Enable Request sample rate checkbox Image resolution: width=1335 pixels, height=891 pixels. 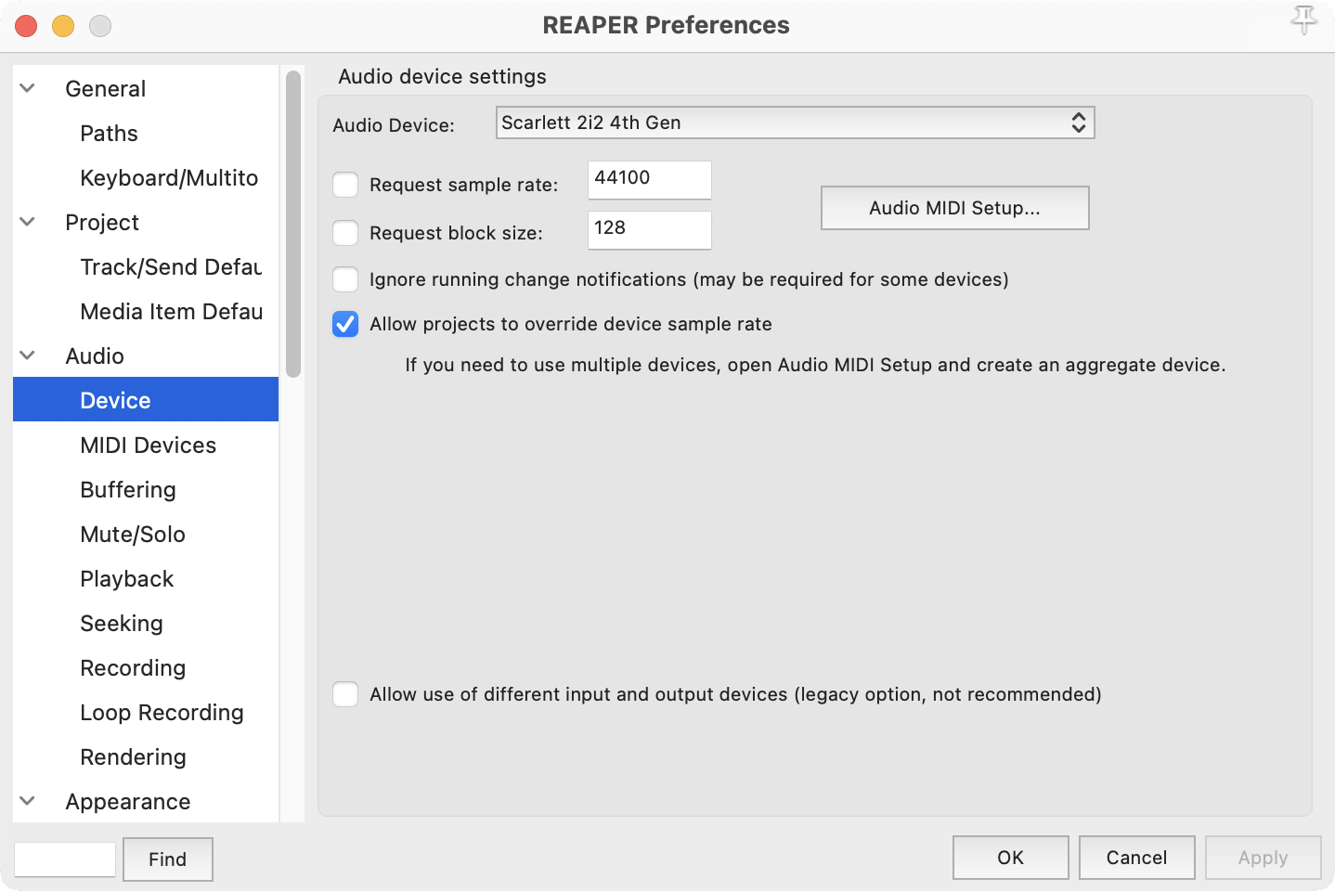coord(345,185)
